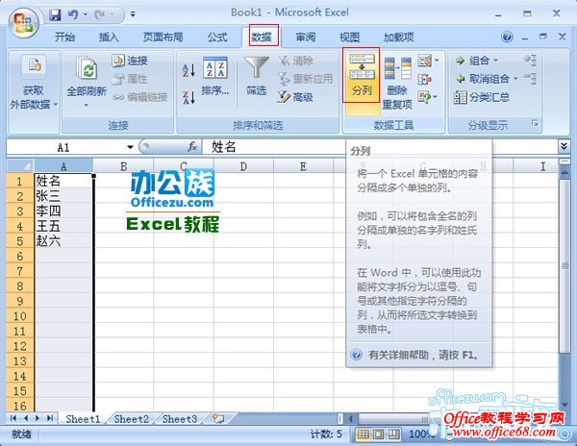
Task: Open the Name Box dropdown arrow
Action: (130, 147)
